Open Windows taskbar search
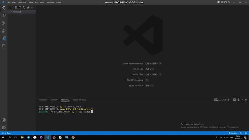 pos(9,137)
